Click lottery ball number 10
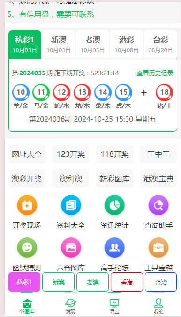 [21, 92]
